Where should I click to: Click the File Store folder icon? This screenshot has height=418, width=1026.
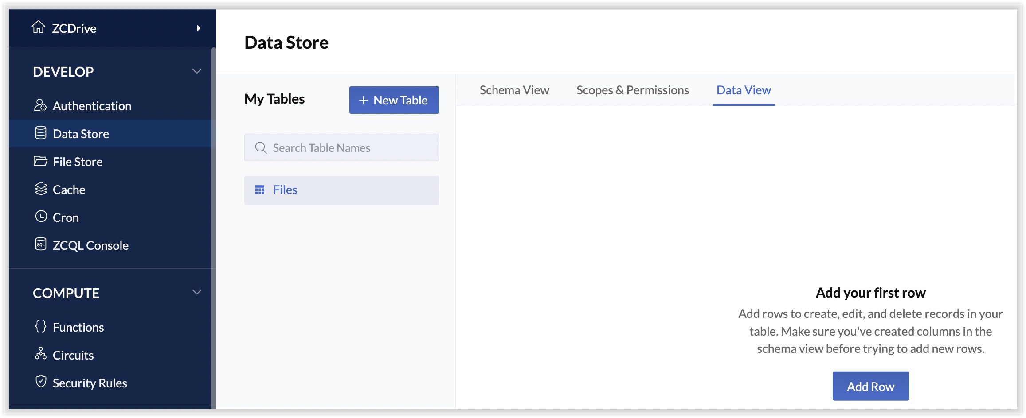(x=40, y=161)
